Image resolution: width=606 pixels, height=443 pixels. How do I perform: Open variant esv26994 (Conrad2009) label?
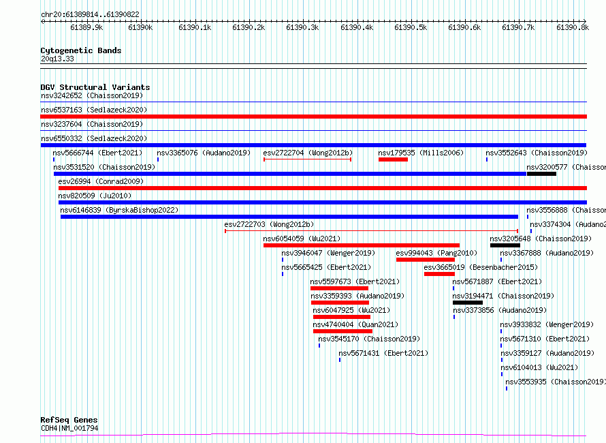(x=101, y=181)
